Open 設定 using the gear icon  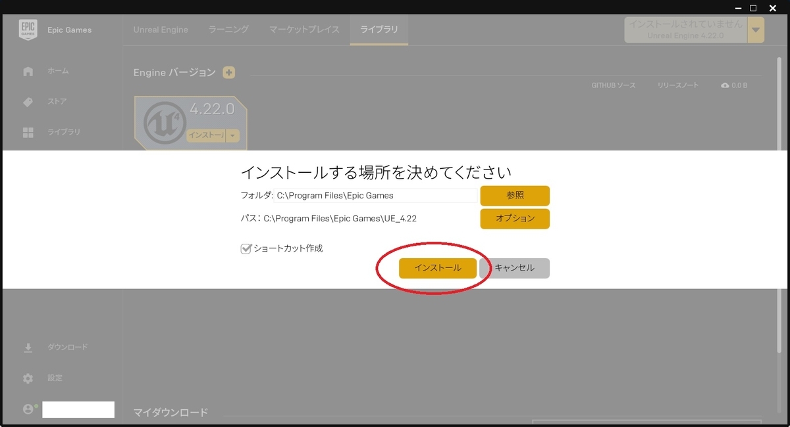point(28,378)
